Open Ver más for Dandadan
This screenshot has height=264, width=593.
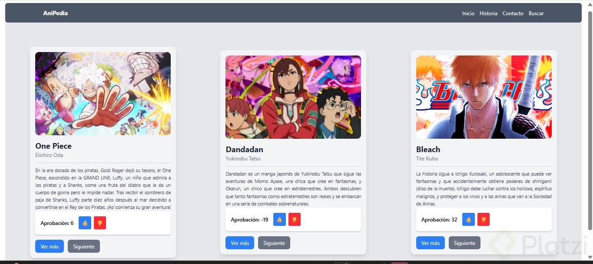[240, 243]
